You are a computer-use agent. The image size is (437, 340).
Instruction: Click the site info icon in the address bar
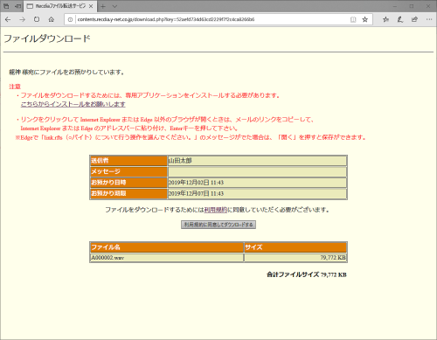[70, 19]
